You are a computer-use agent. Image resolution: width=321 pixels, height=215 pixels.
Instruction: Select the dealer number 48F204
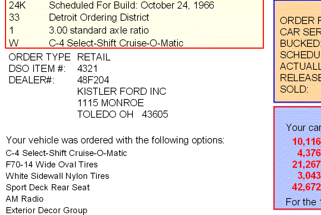tap(93, 80)
